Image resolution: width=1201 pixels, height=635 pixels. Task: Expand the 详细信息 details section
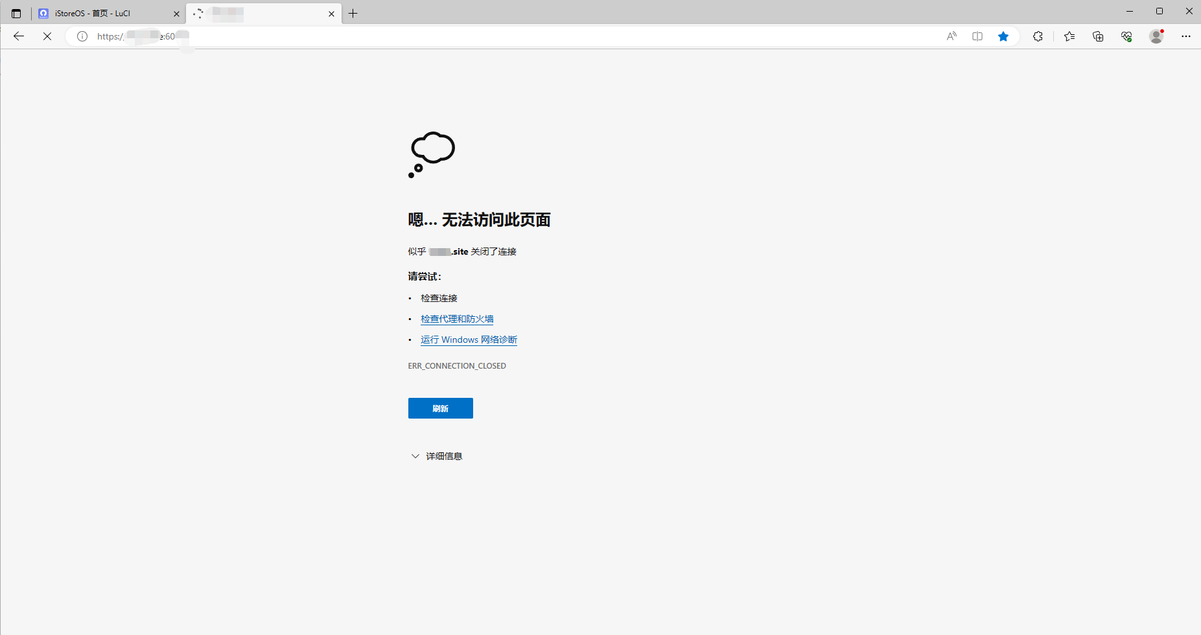(x=436, y=456)
